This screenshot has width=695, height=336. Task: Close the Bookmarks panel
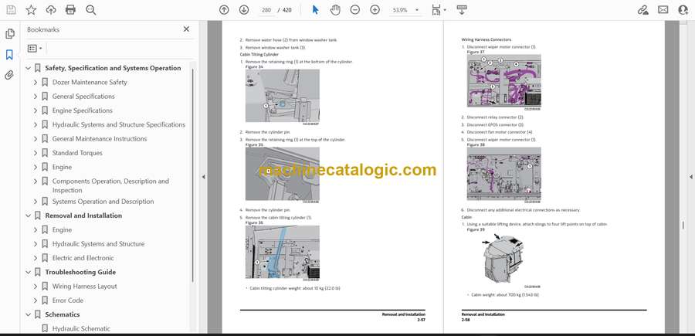point(186,29)
